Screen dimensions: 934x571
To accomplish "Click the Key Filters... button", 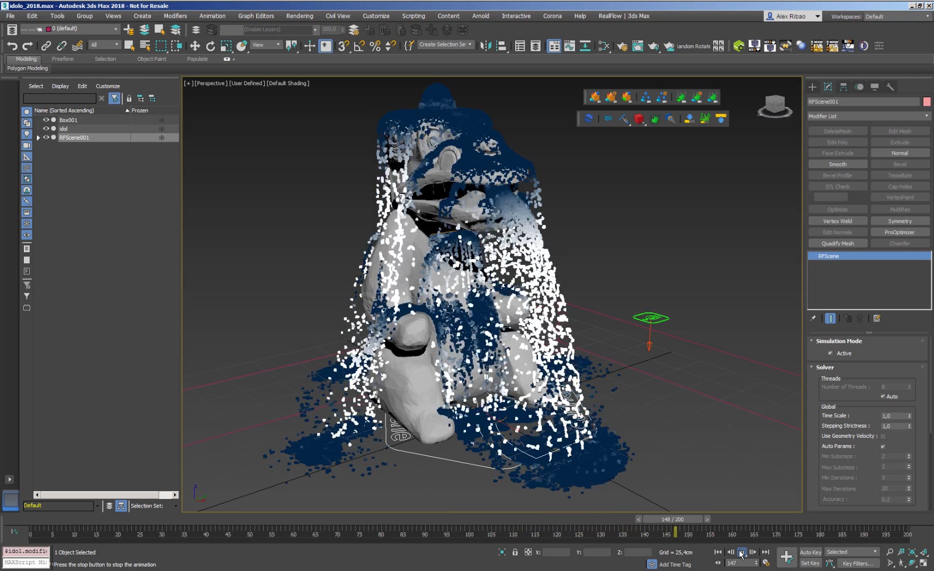I will tap(859, 563).
